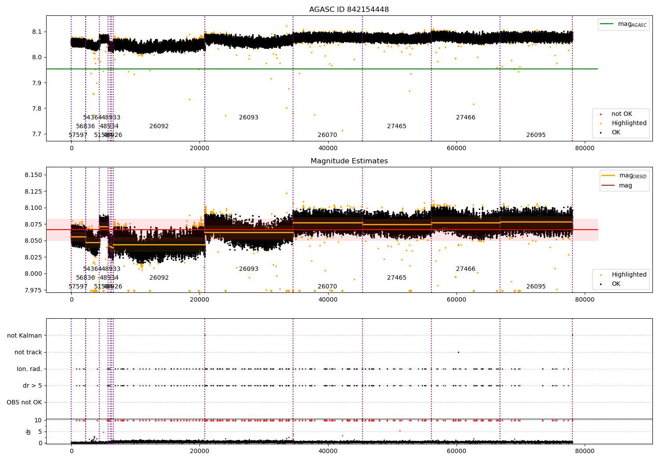
Task: Click the 7.975 y-axis tick label
Action: tap(34, 290)
